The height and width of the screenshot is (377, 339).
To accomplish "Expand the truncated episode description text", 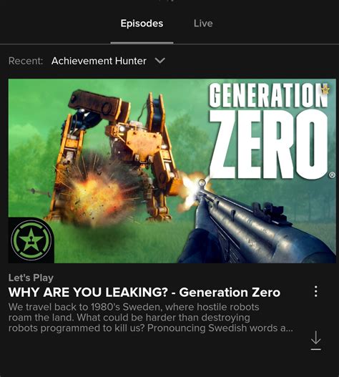I will click(151, 318).
